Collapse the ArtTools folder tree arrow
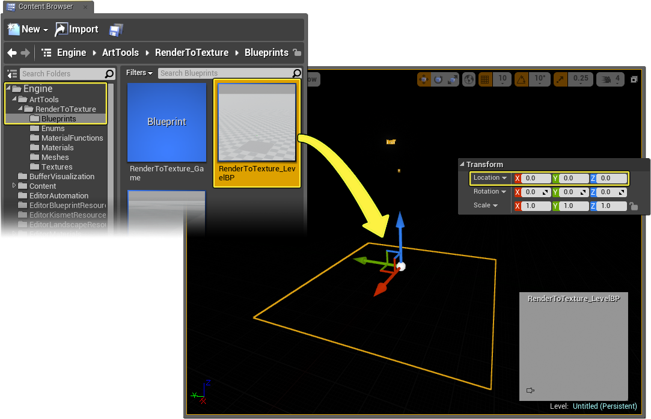The image size is (651, 419). click(14, 99)
